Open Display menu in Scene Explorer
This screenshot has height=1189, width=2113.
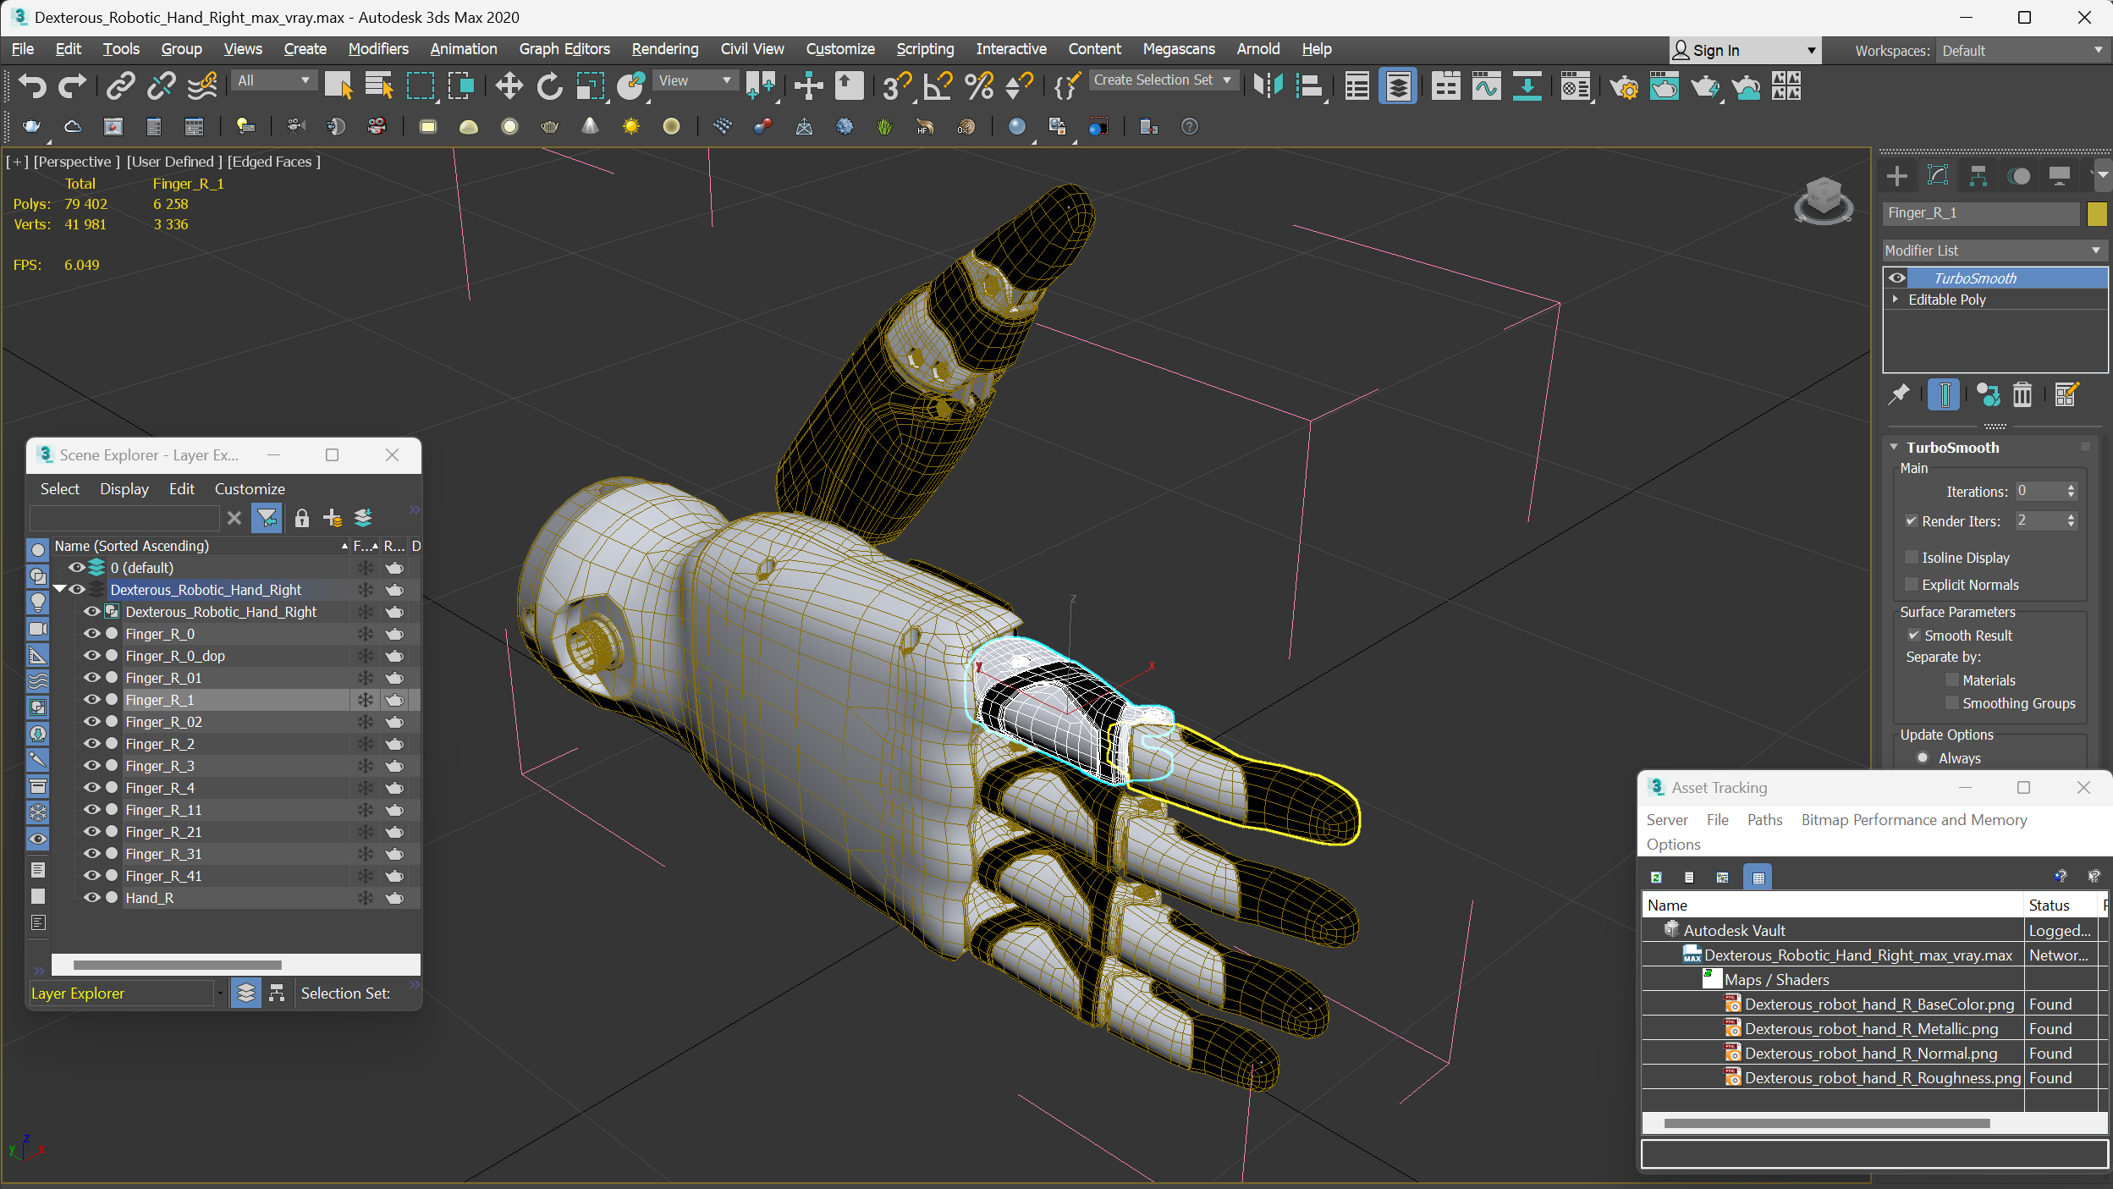click(124, 489)
